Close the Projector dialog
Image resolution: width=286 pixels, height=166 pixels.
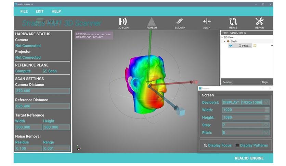(x=270, y=88)
